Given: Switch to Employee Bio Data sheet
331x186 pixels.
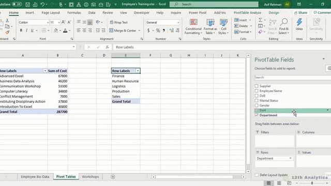Looking at the screenshot, I should click(35, 177).
